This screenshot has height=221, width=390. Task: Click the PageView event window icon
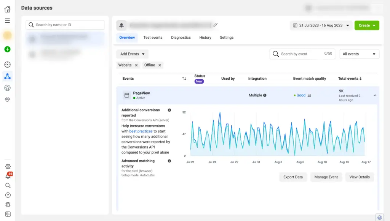point(126,95)
